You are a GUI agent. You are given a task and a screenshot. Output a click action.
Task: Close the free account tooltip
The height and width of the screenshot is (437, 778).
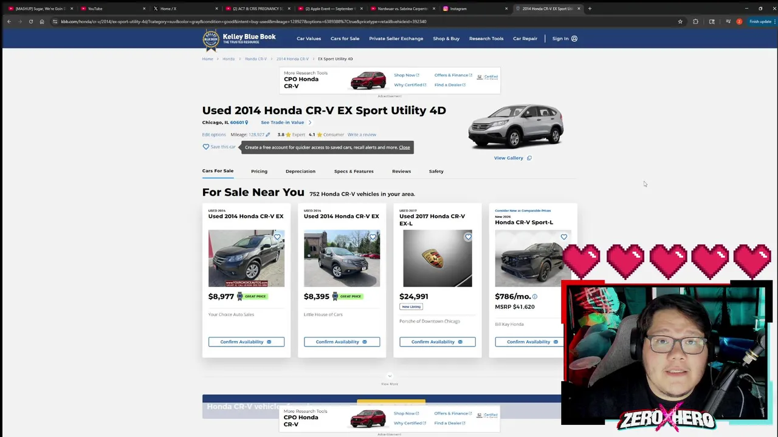(x=404, y=147)
